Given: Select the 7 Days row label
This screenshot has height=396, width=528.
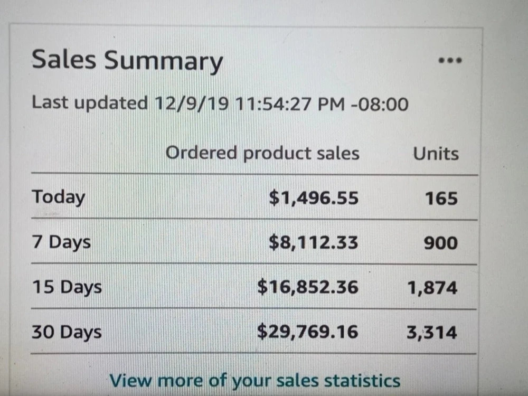Looking at the screenshot, I should [61, 242].
